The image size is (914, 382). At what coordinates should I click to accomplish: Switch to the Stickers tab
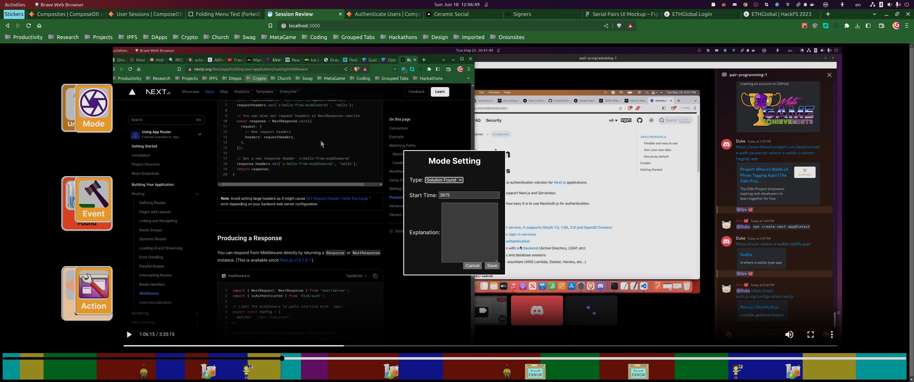(x=14, y=14)
